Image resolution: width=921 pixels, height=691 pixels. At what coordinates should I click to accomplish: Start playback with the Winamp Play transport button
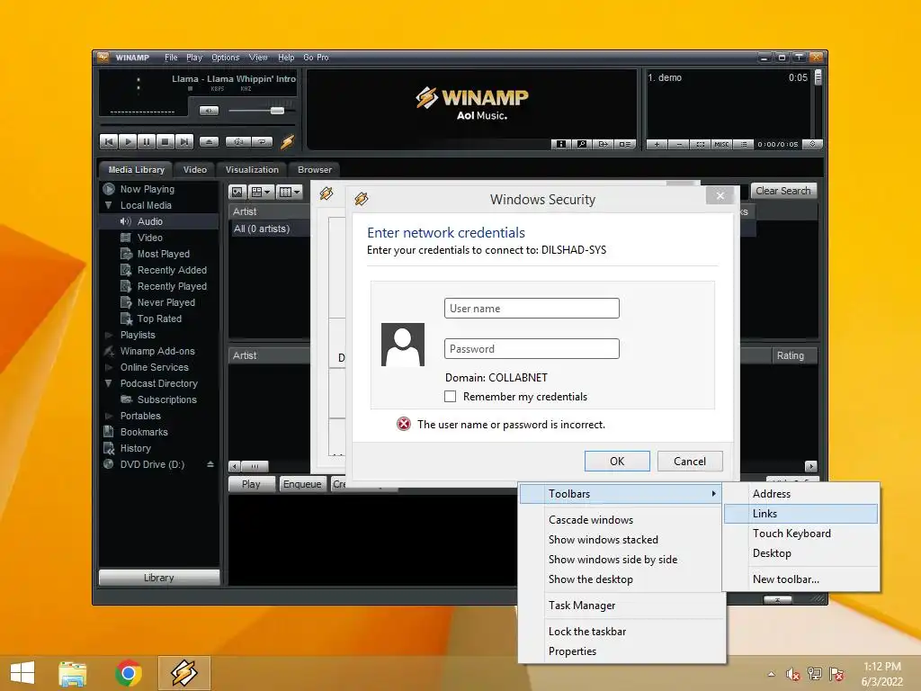point(128,141)
